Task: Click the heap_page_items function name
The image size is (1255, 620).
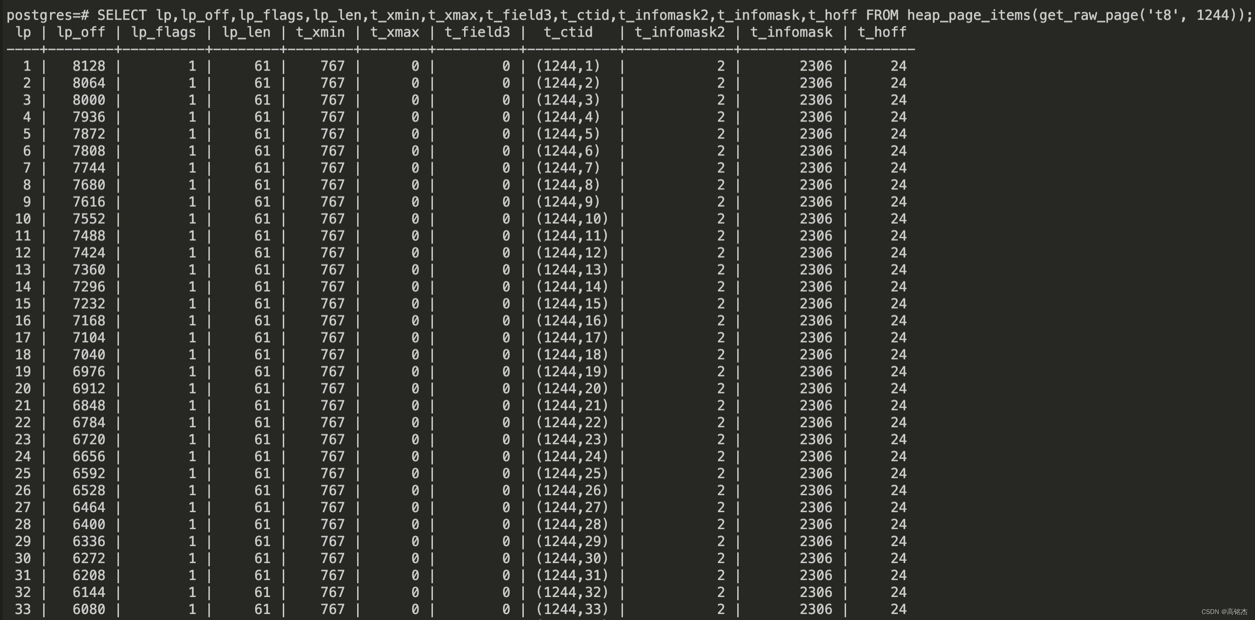Action: [968, 15]
